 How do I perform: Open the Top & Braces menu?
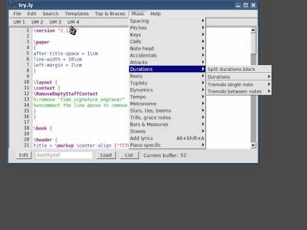click(x=110, y=13)
